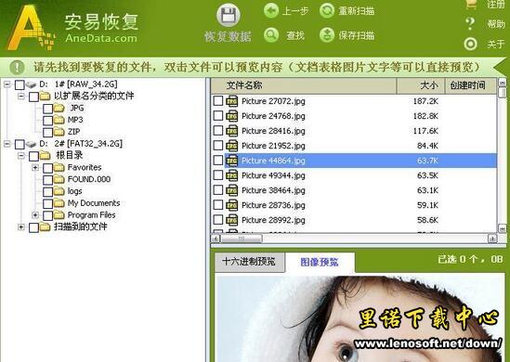Screen dimensions: 510x362
Task: Collapse the 以扩展名分类的文件 node
Action: [21, 97]
